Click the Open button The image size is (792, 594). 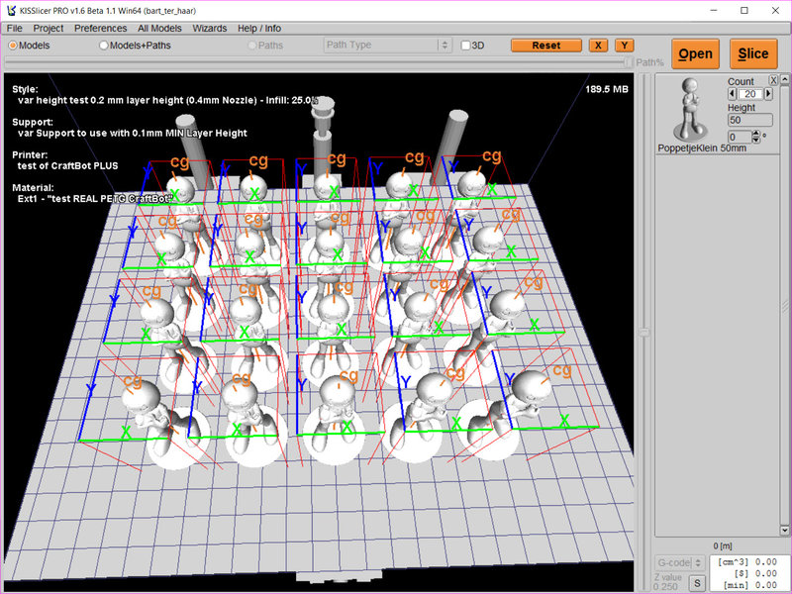[695, 53]
